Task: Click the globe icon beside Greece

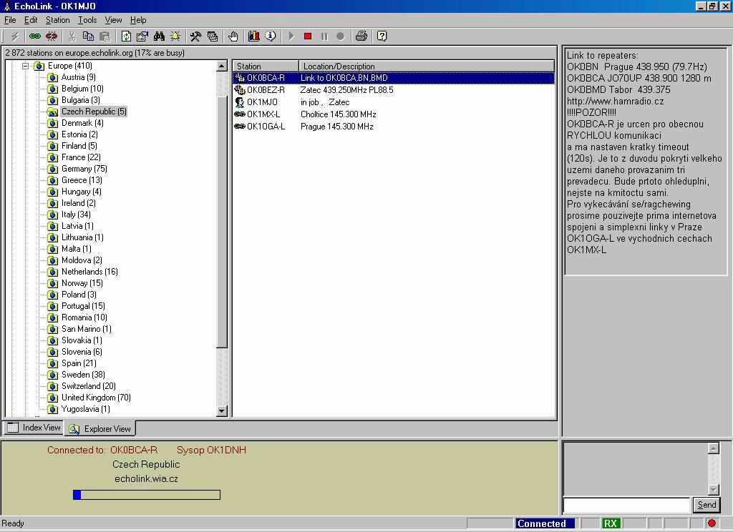Action: (x=53, y=180)
